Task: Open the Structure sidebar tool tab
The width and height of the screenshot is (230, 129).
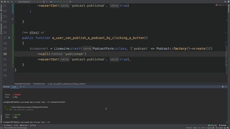Action: coord(1,17)
